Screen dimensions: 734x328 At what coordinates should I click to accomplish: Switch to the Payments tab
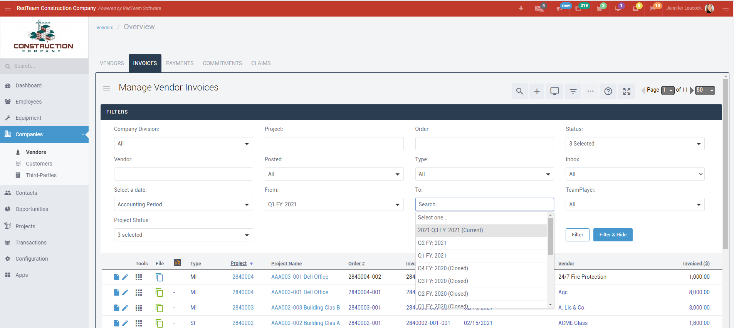[180, 63]
